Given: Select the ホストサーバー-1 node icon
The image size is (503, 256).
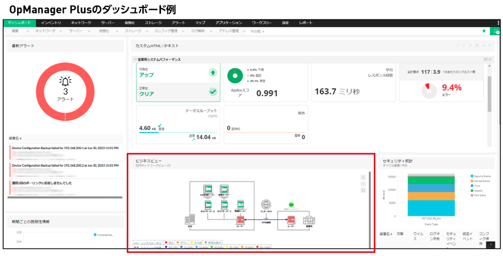Looking at the screenshot, I should (224, 204).
